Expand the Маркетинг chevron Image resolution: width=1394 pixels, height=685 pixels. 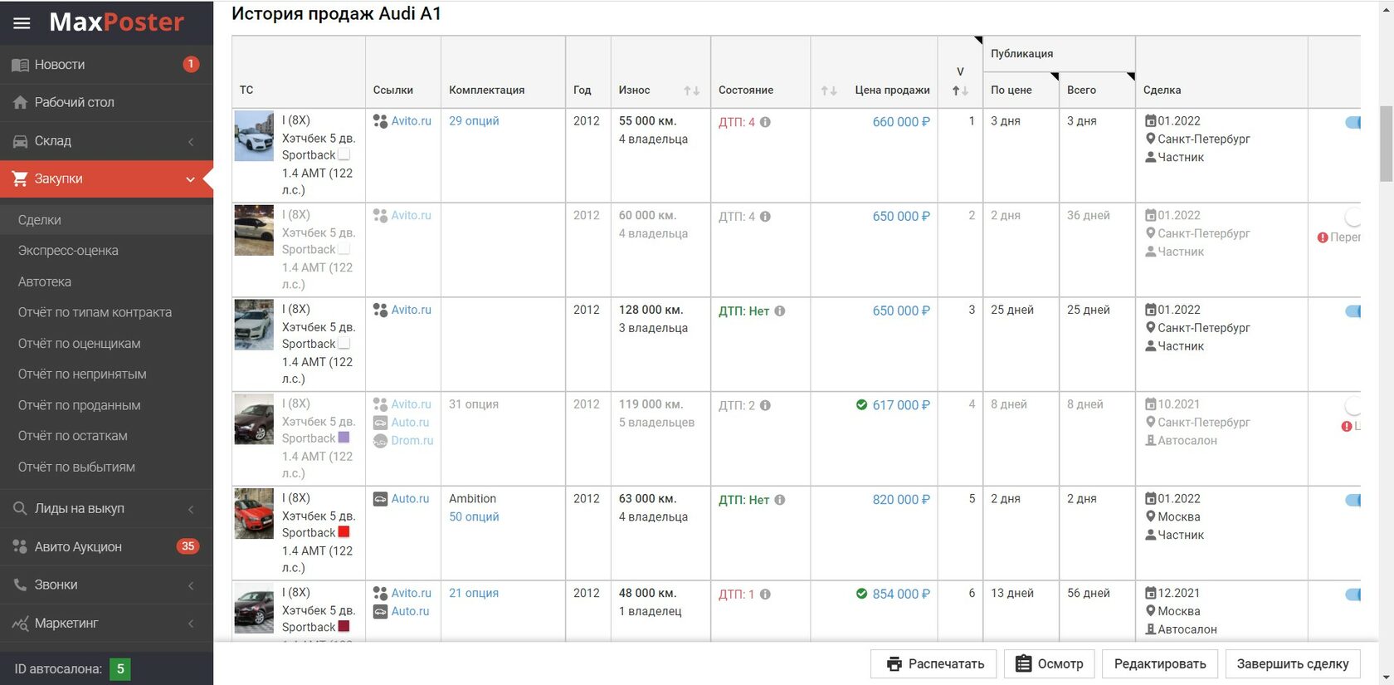pyautogui.click(x=191, y=624)
